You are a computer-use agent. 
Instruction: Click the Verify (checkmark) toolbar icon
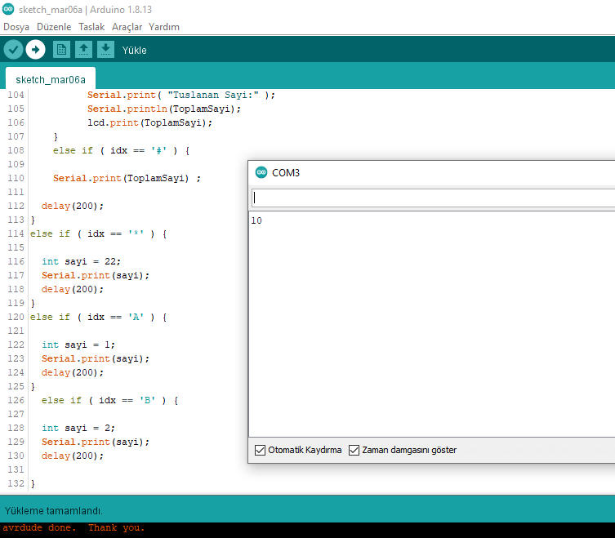13,50
